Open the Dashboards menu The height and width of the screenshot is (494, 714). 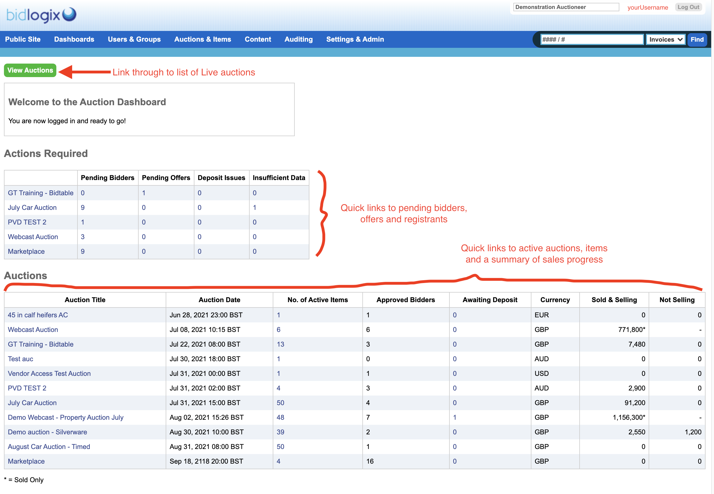click(x=74, y=39)
